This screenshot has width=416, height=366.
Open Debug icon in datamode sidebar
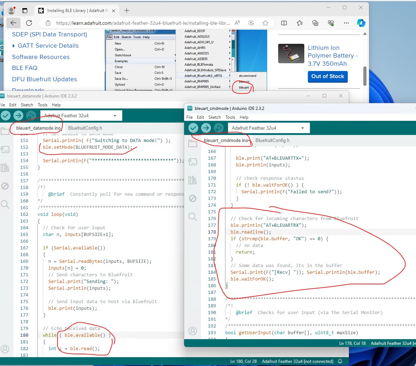pyautogui.click(x=5, y=186)
